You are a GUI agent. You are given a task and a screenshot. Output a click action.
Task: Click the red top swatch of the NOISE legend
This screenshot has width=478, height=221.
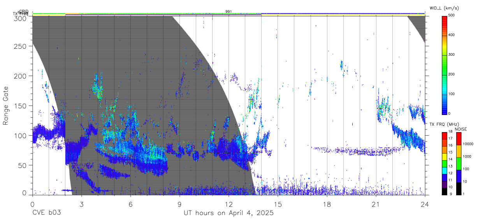click(x=459, y=139)
